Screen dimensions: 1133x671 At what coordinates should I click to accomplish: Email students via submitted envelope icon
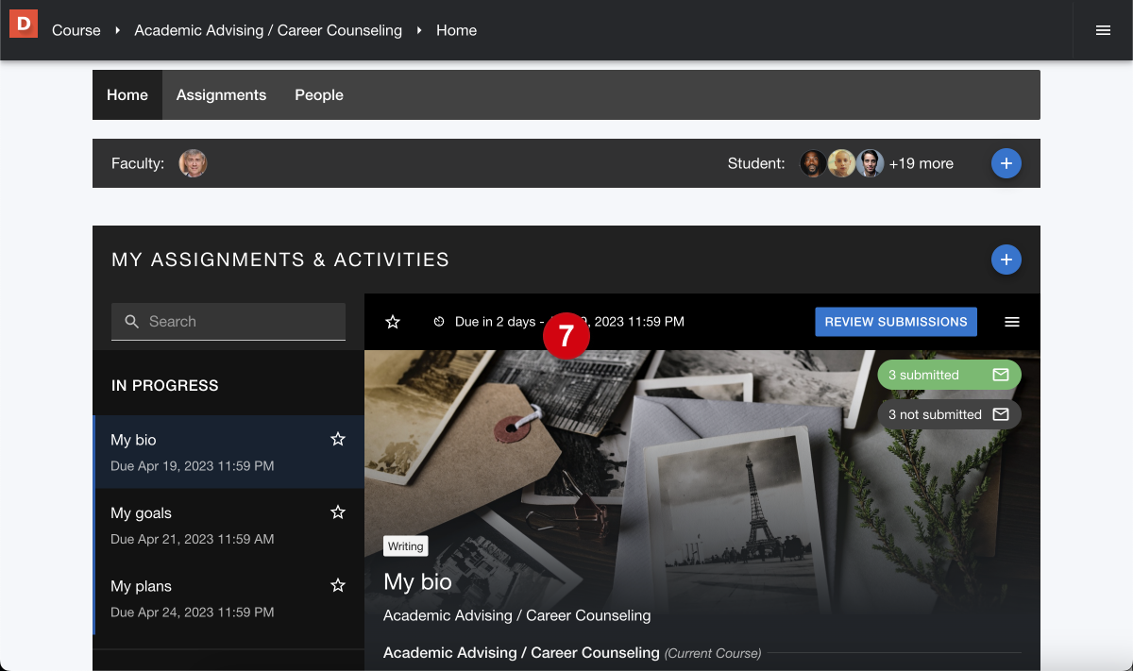click(x=1001, y=375)
